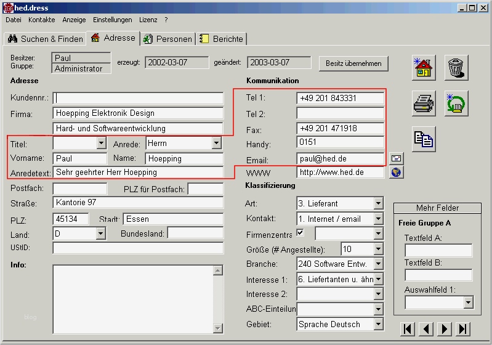
Task: Click the green refresh new-record icon
Action: (x=456, y=103)
